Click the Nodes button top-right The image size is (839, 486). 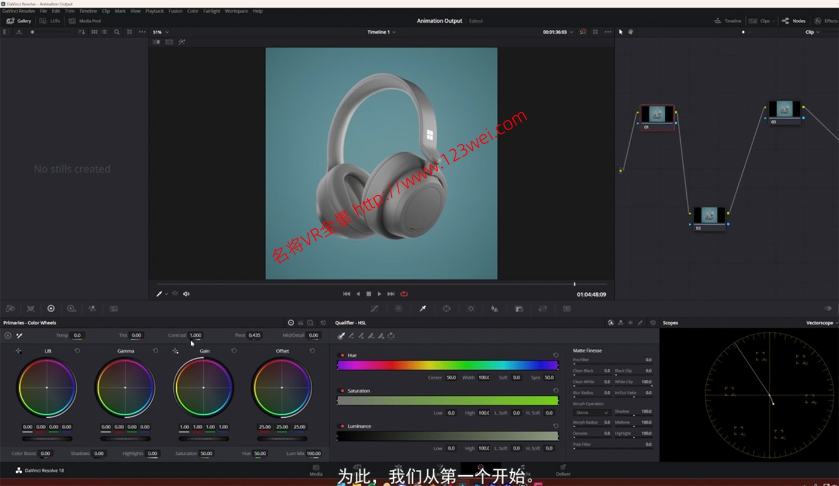[794, 20]
